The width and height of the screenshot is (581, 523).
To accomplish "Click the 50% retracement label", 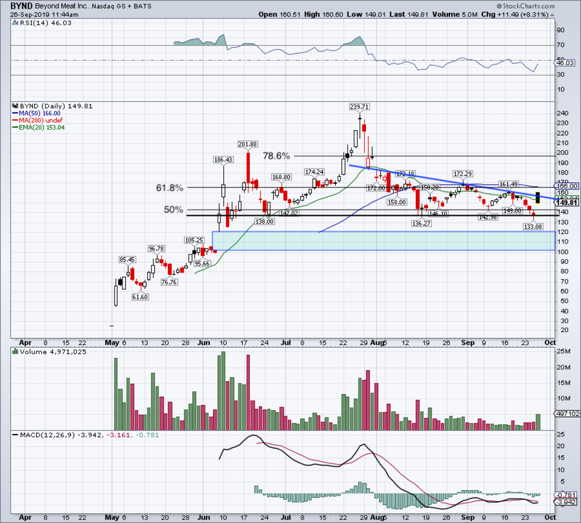I will point(173,210).
